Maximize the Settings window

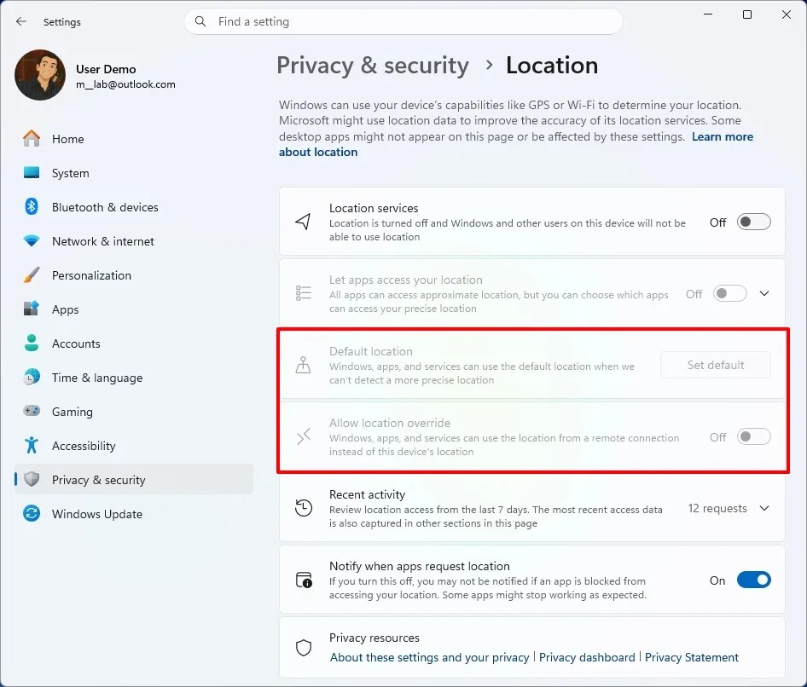(747, 14)
